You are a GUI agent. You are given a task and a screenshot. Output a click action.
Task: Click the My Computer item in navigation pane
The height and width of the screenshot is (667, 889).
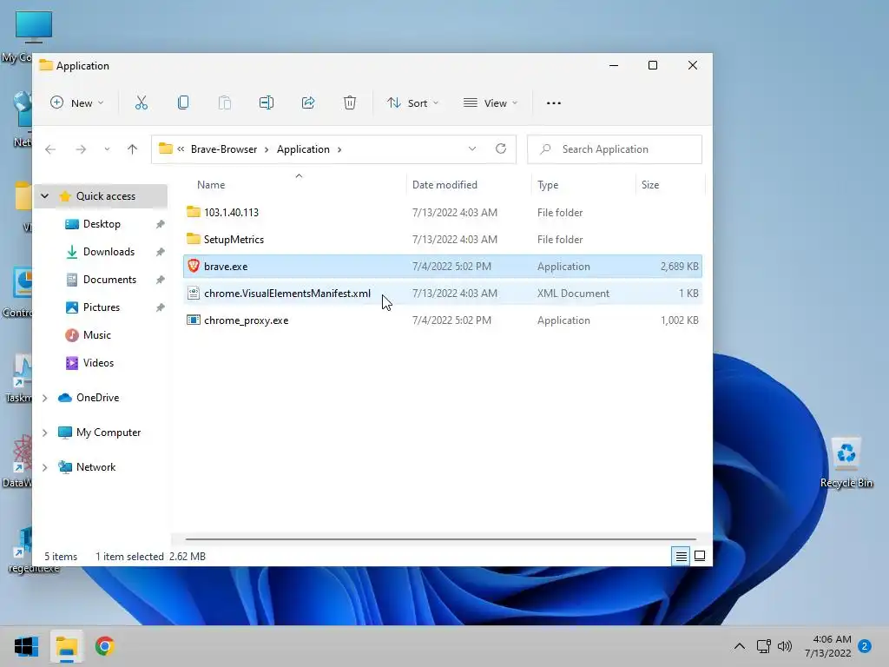(109, 433)
